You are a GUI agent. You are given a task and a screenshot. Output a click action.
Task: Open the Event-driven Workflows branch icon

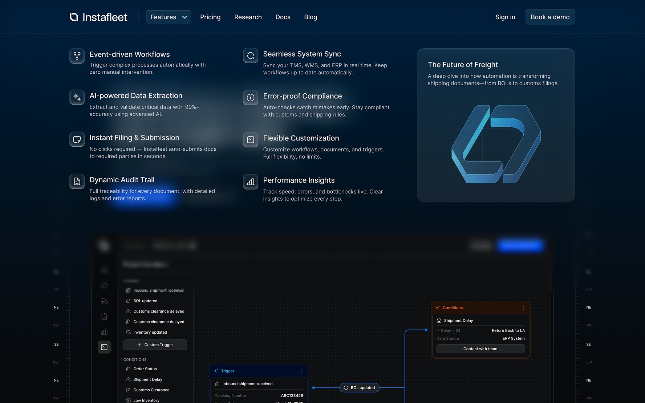click(77, 56)
